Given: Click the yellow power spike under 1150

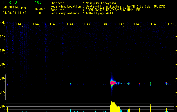Looking at the screenshot, I should (167, 110).
